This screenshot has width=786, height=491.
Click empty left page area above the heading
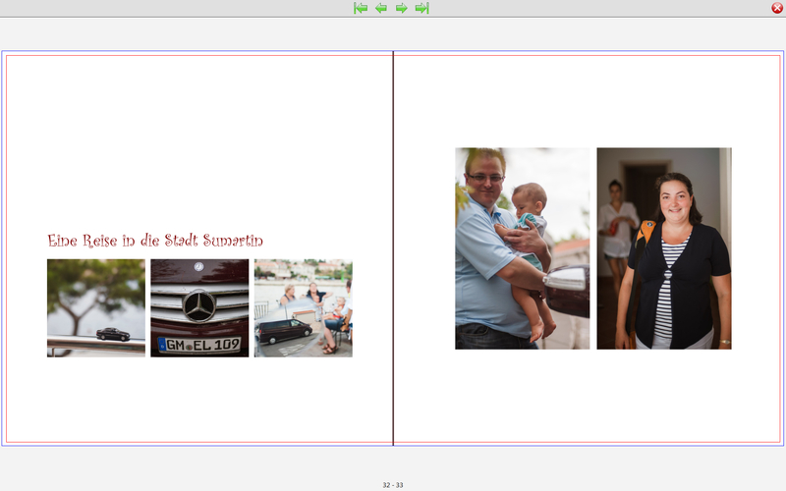click(x=196, y=137)
